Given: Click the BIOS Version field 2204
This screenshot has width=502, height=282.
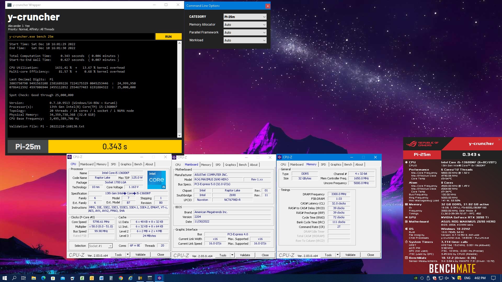Looking at the screenshot, I should pos(232,217).
